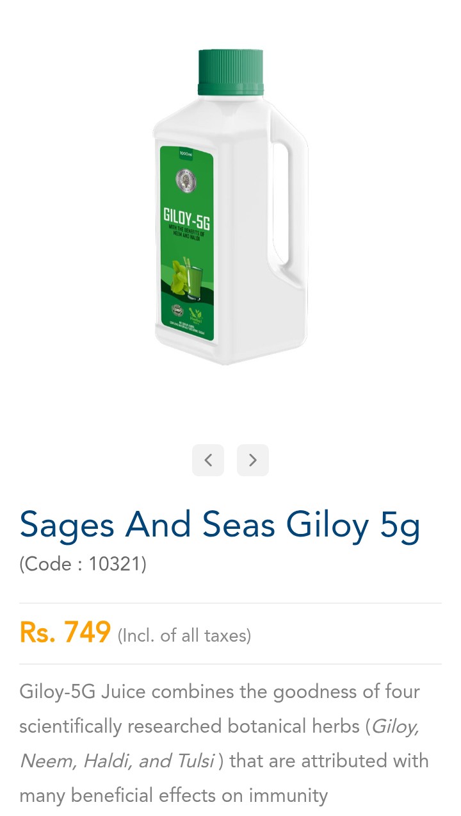Click the GMP badge on the label
Screen dimensions: 461x816
pos(178,312)
